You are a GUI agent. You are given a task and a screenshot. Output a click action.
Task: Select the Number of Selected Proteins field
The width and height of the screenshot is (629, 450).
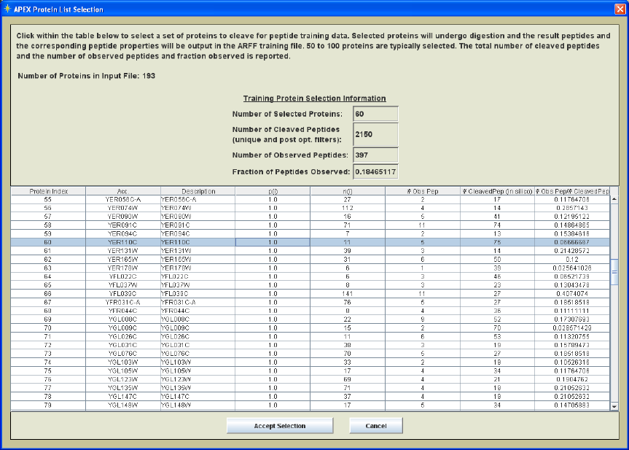point(375,114)
